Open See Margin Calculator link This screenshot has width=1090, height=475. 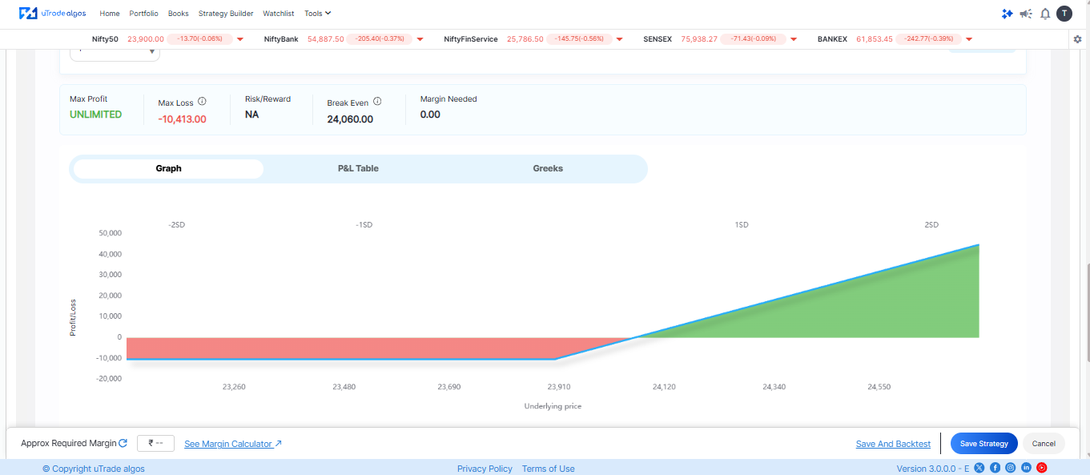(x=233, y=444)
